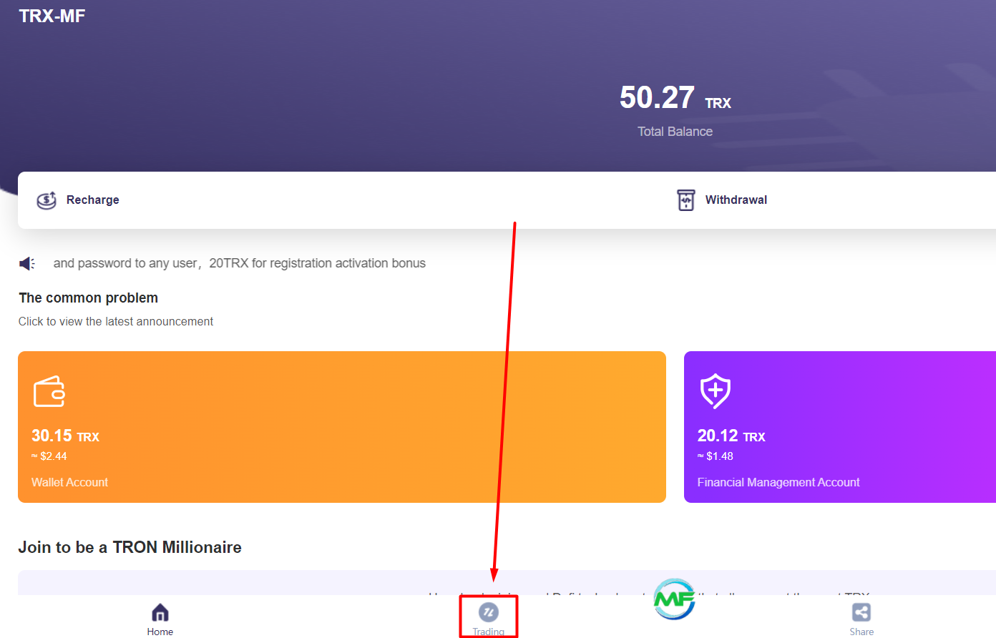Click the Recharge coin icon

tap(47, 200)
